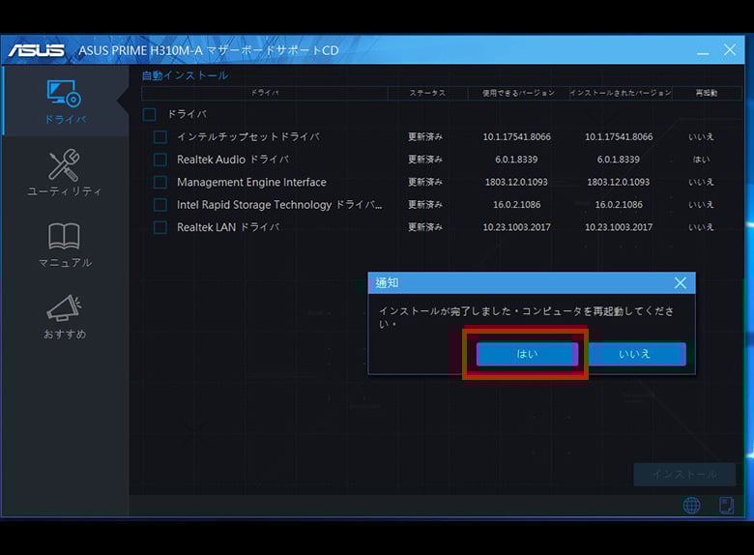Check the Realtek LAN ドライバ checkbox

click(x=160, y=227)
